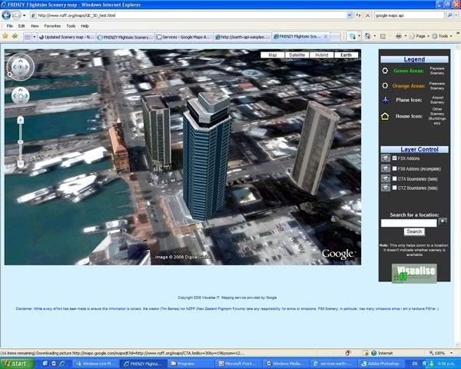Click the pan joystick control on map
The height and width of the screenshot is (369, 461).
pos(21,95)
